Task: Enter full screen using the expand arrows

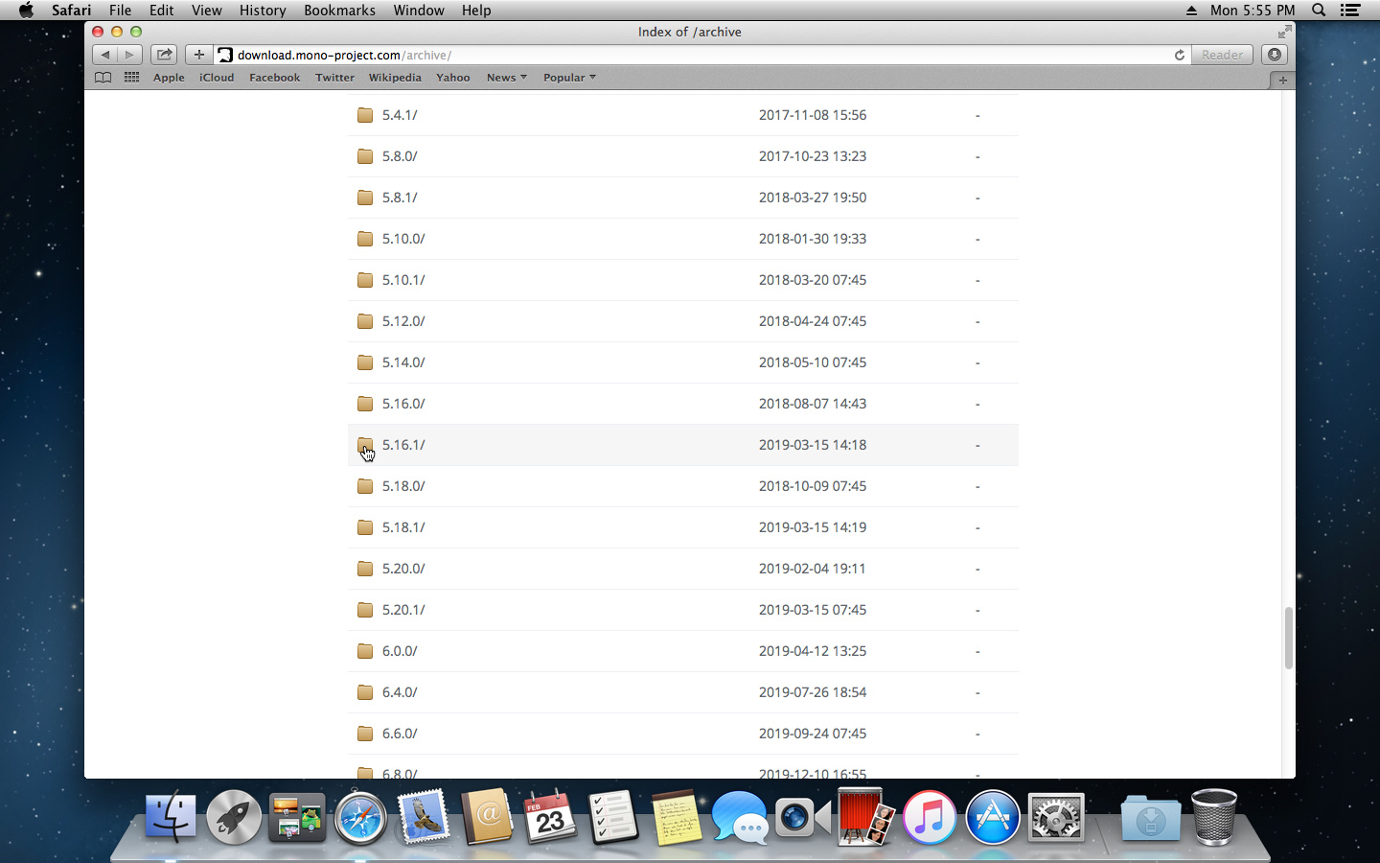Action: (1284, 32)
